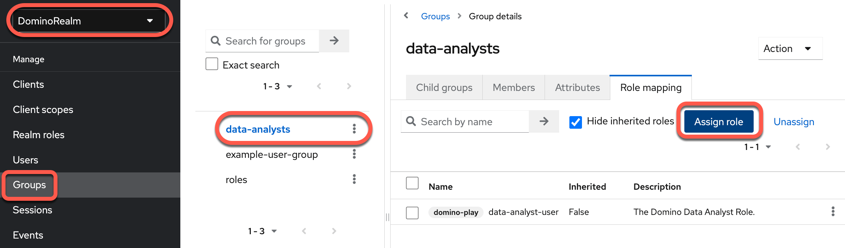
Task: Switch to the Child groups tab
Action: (x=444, y=87)
